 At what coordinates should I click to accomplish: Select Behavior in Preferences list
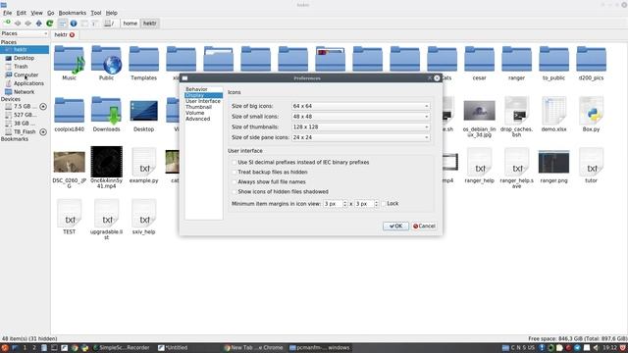click(196, 89)
